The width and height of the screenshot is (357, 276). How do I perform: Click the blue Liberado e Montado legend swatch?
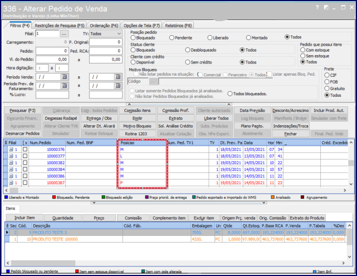[6, 197]
